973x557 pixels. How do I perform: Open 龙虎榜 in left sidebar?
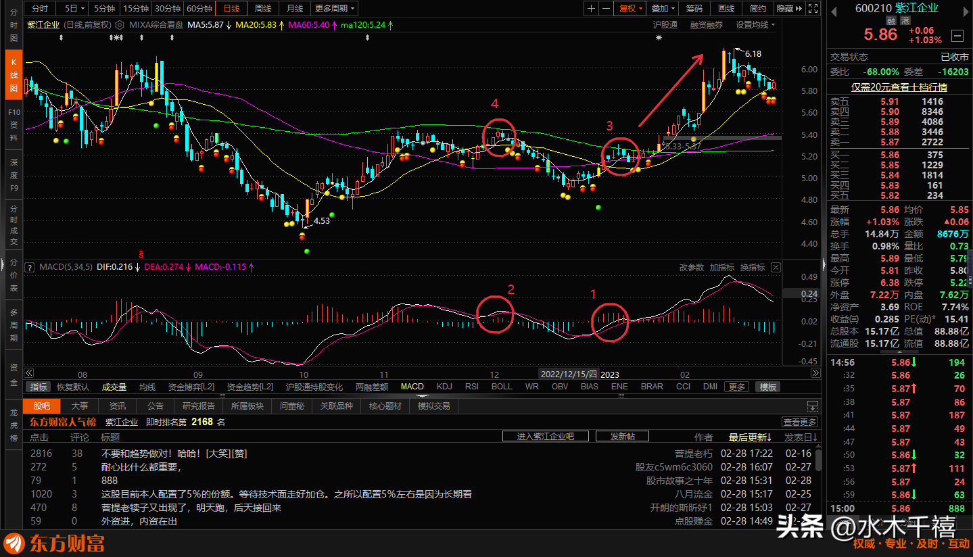coord(14,425)
